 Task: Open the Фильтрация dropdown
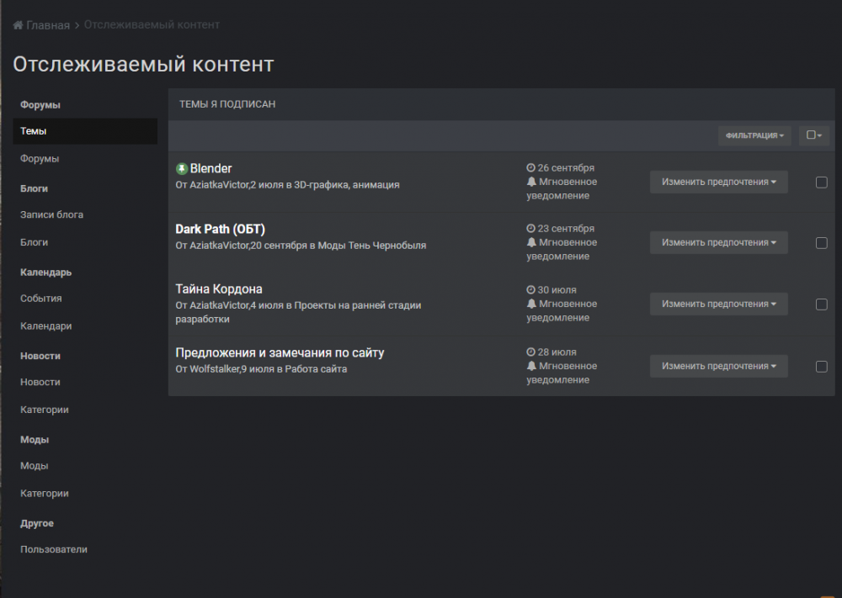coord(754,135)
